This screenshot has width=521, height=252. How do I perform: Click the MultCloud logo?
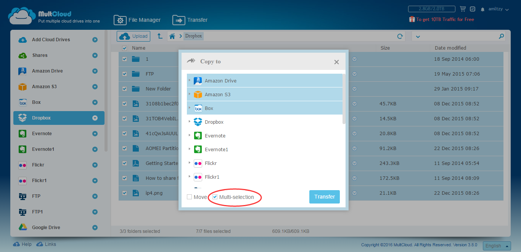tap(54, 16)
